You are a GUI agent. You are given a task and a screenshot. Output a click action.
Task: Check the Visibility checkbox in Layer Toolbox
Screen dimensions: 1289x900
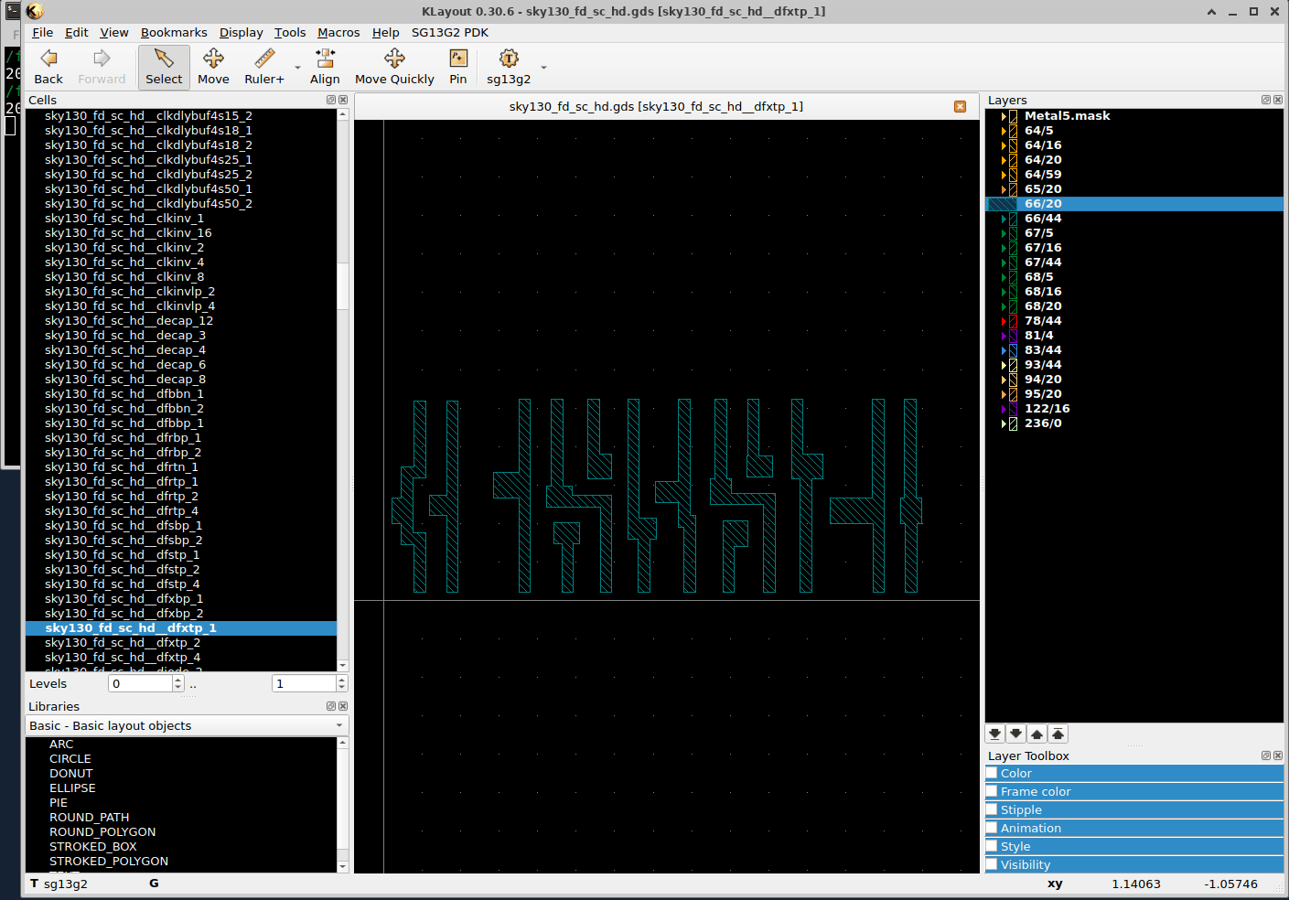(992, 864)
